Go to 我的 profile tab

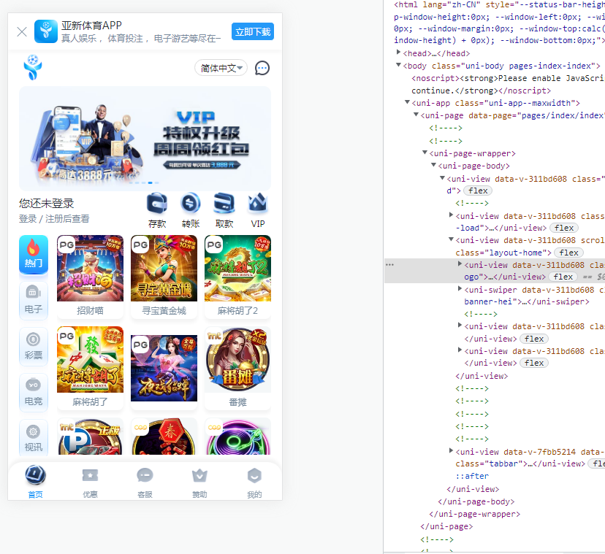(x=255, y=482)
